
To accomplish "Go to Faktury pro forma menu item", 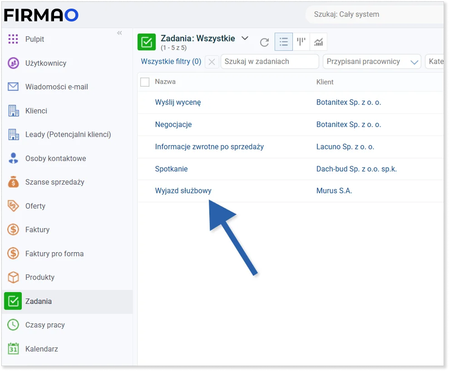I will 54,254.
